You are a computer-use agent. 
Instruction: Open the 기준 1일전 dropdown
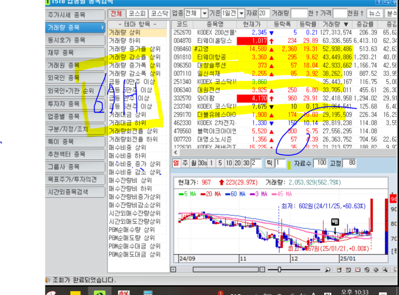(x=241, y=13)
